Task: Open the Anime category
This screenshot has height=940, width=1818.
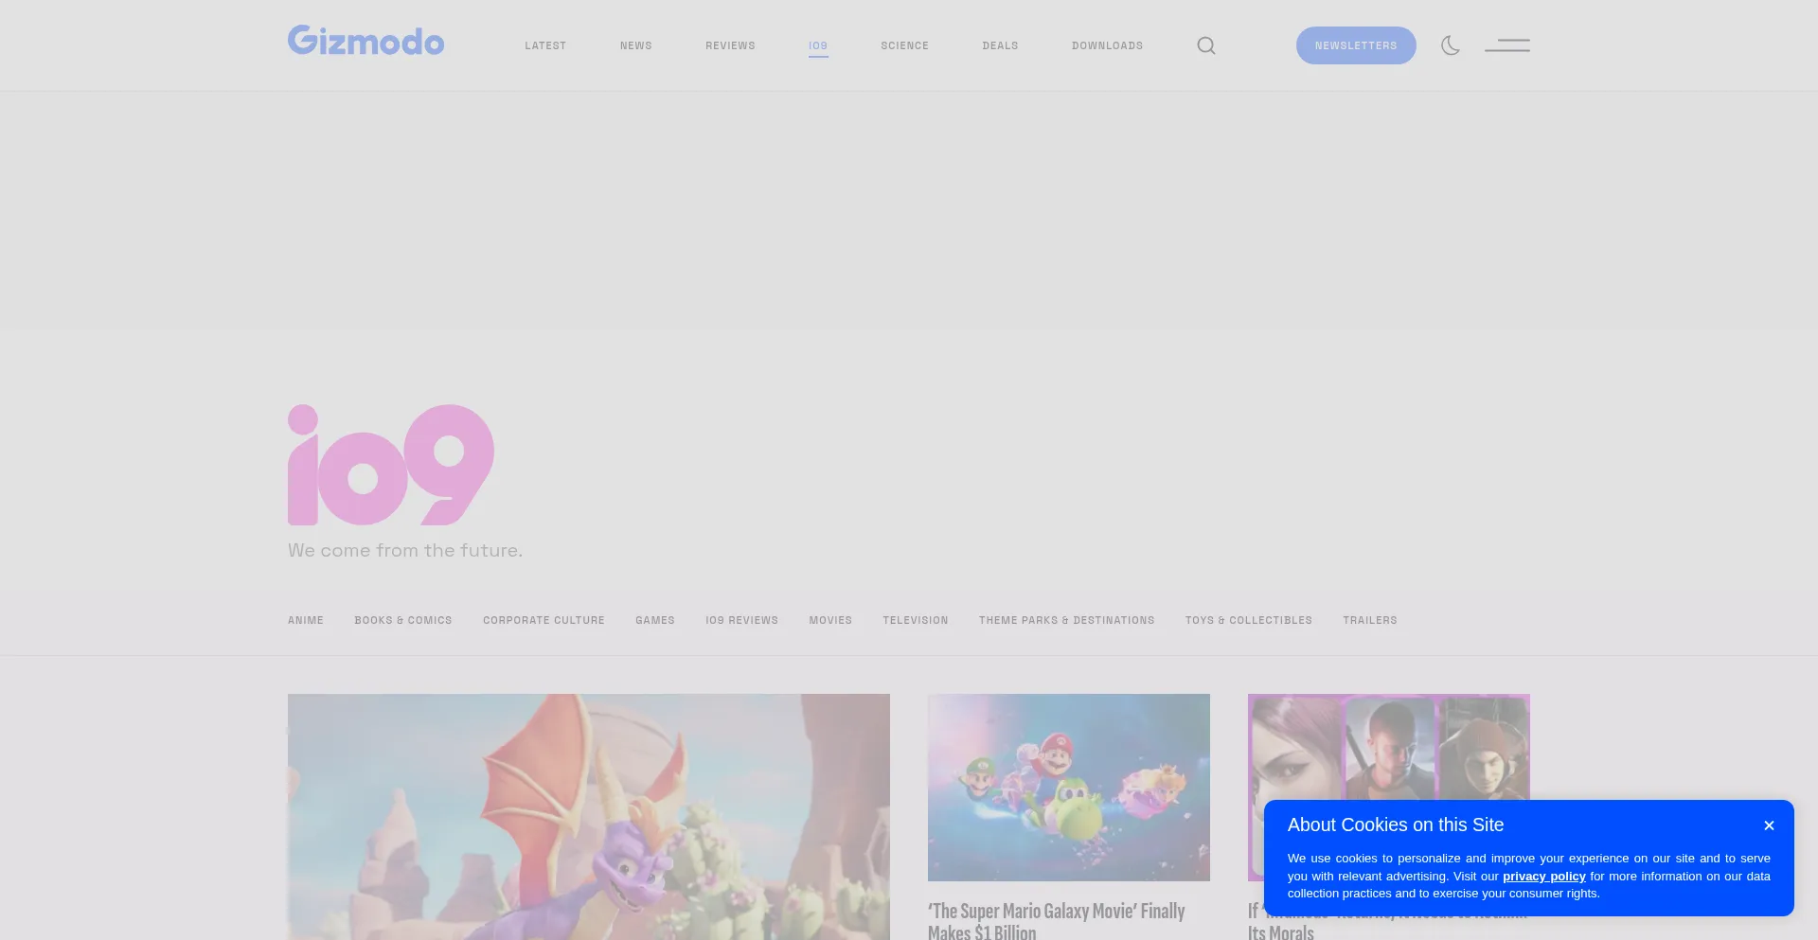Action: (x=306, y=620)
